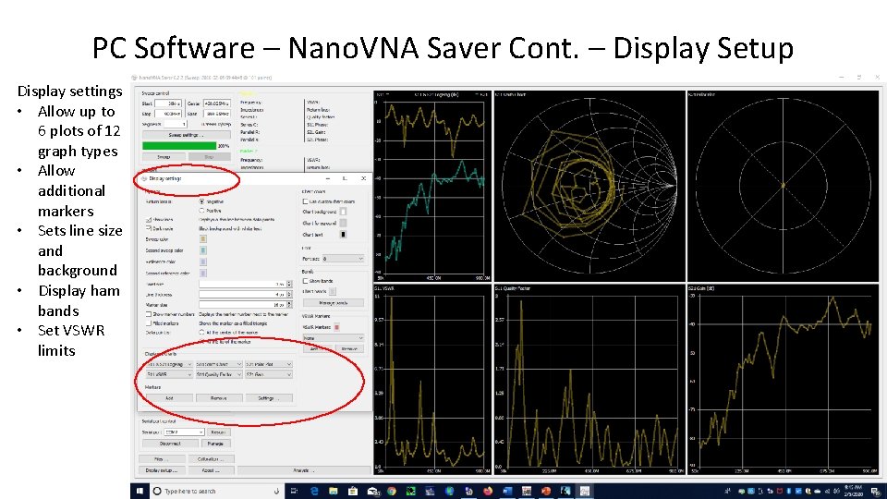Toggle the Show lines checkbox
Image resolution: width=887 pixels, height=499 pixels.
pos(149,220)
